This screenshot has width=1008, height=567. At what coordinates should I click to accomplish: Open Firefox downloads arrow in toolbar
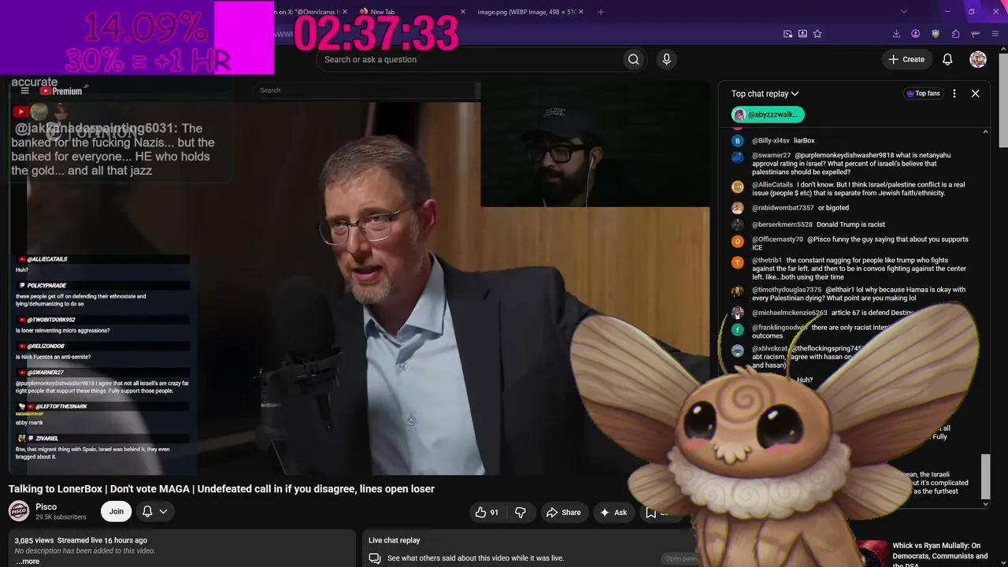896,34
